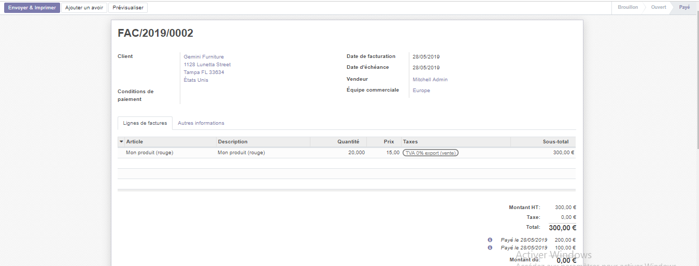
Task: Sort by the Article column header
Action: click(x=135, y=142)
